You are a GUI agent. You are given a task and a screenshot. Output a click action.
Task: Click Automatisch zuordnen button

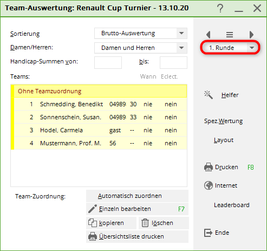[137, 196]
